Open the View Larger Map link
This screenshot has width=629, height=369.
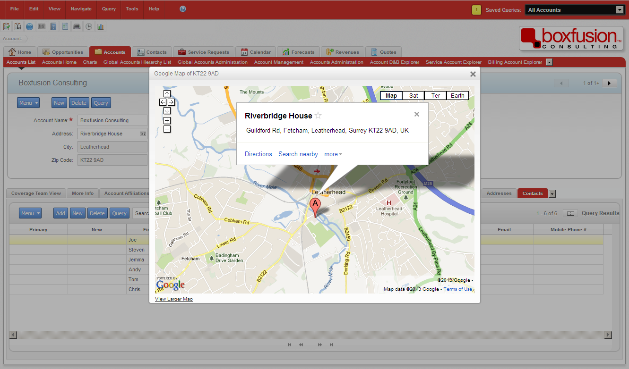click(174, 299)
